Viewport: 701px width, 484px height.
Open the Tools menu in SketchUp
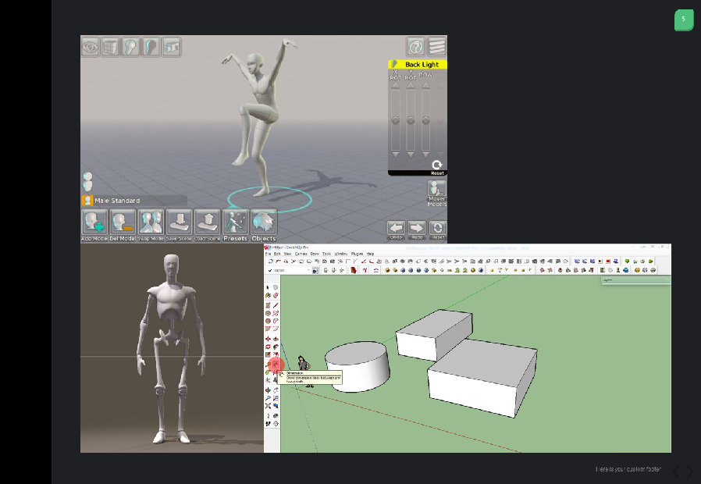(x=327, y=254)
